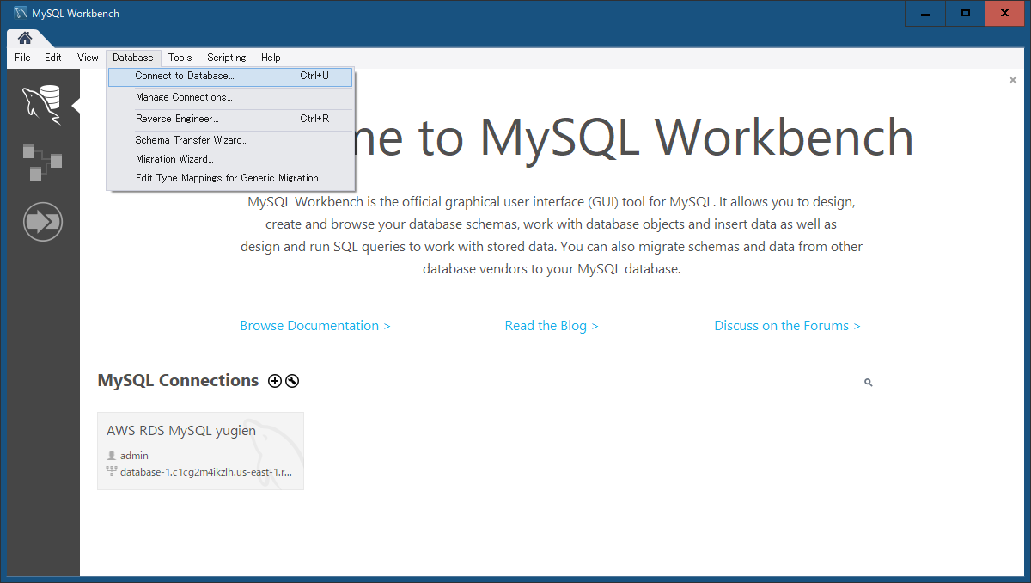
Task: Minimize the MySQL Workbench window
Action: click(x=925, y=14)
